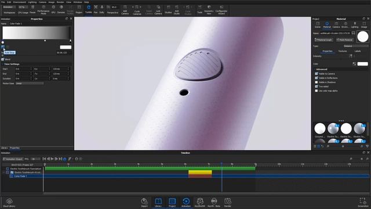The image size is (371, 209).
Task: Open the Lighting menu
Action: click(x=32, y=2)
